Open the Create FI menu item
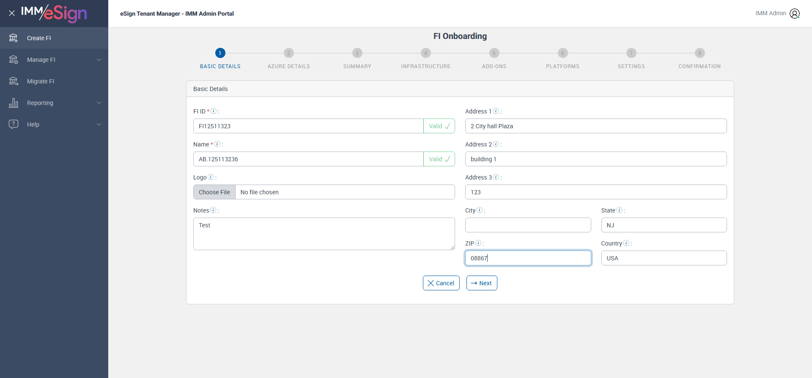 (54, 38)
